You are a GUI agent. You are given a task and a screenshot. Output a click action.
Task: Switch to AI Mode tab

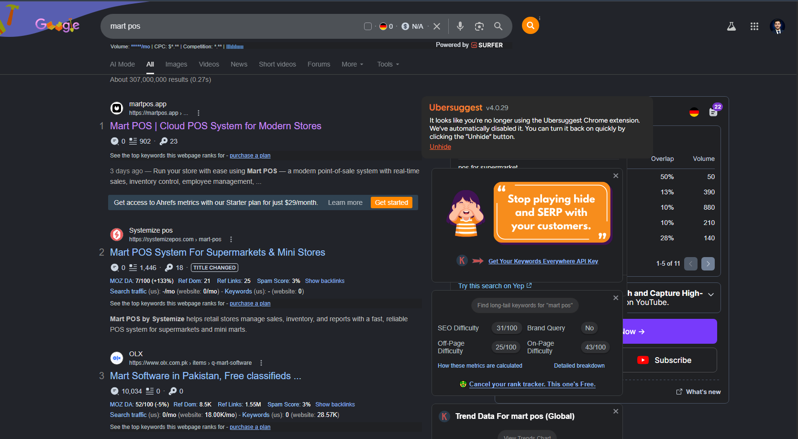pyautogui.click(x=122, y=64)
